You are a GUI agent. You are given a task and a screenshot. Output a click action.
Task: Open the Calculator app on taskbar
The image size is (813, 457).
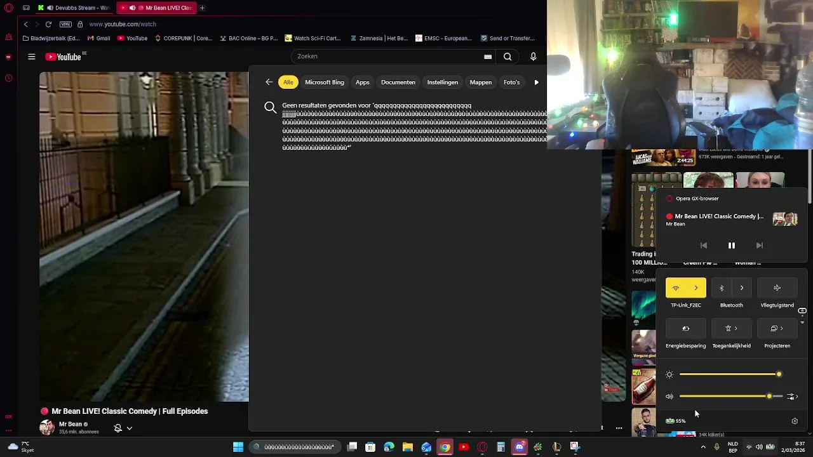coord(501,447)
